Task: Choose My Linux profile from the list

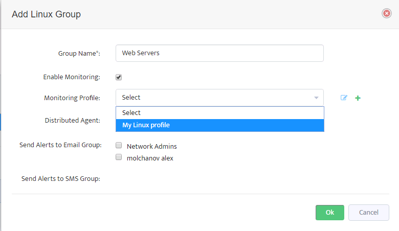Action: click(x=220, y=125)
